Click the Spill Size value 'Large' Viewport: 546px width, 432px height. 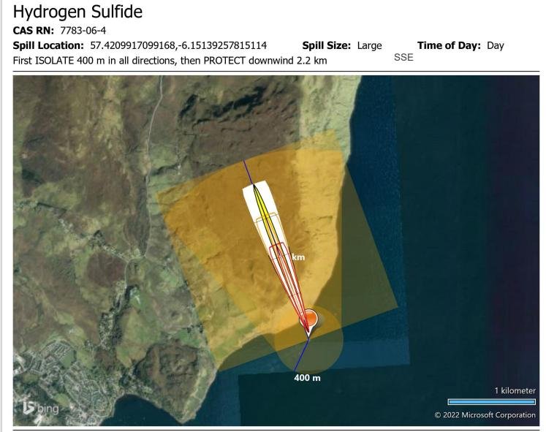(x=369, y=45)
